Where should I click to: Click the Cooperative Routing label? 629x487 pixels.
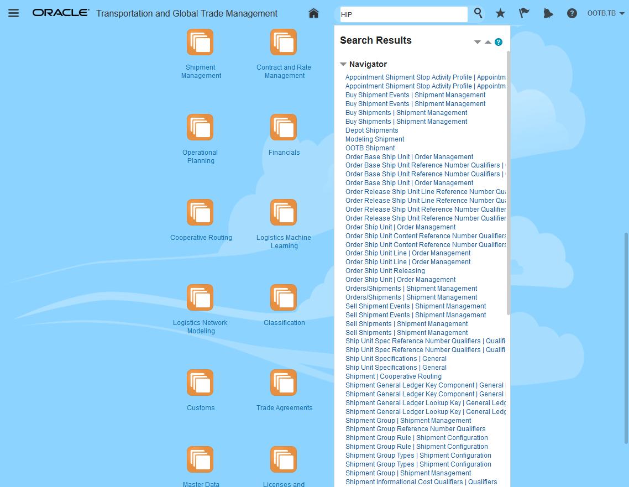(201, 238)
